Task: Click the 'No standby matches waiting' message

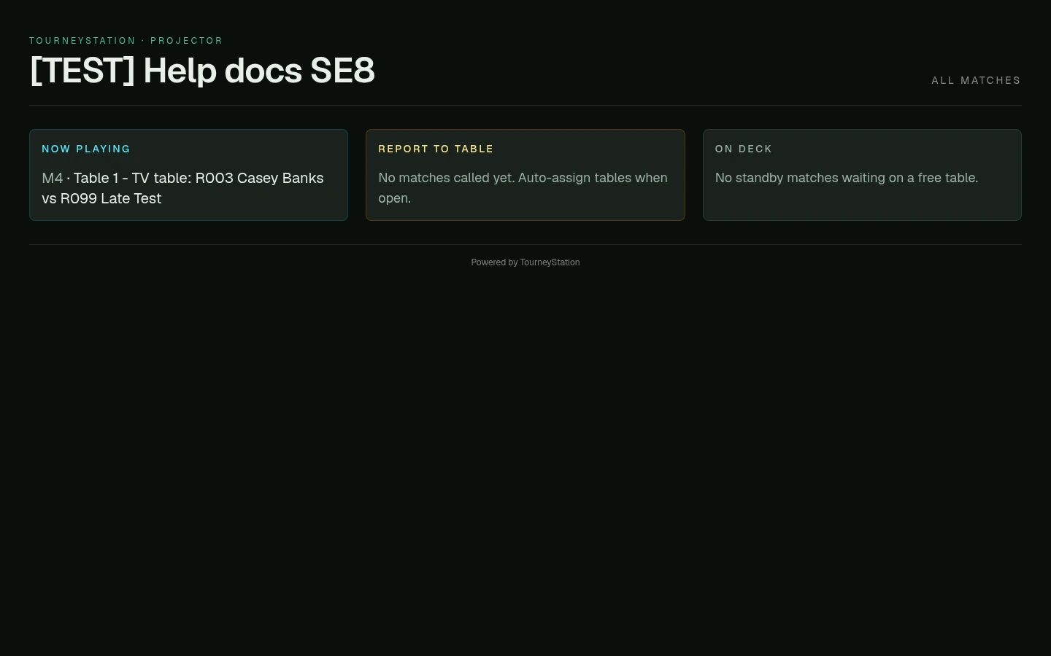Action: pos(847,178)
